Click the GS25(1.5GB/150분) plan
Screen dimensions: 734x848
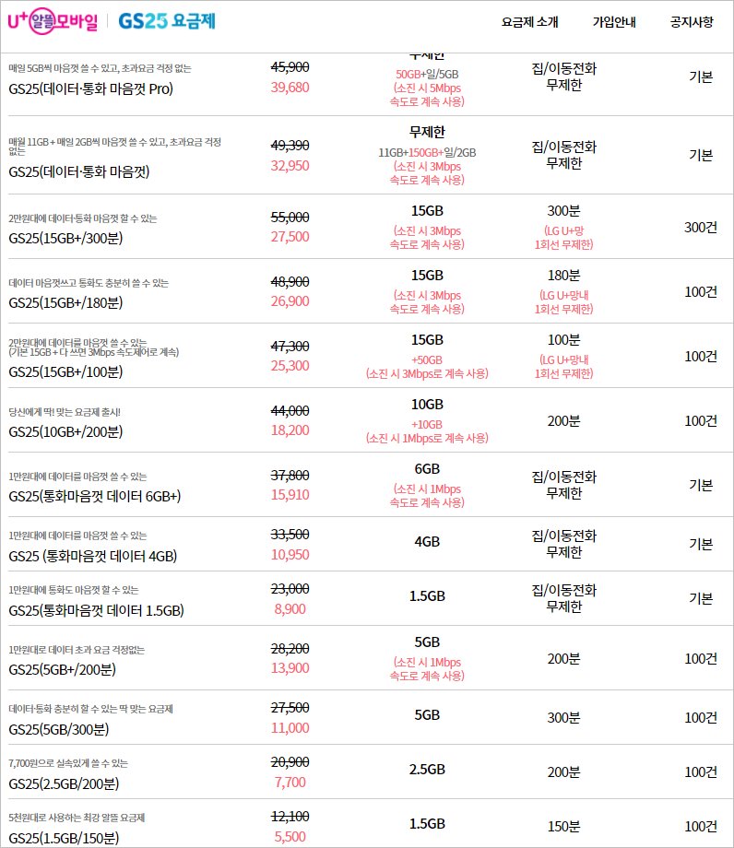point(64,838)
